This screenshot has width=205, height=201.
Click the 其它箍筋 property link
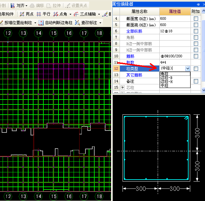click(x=134, y=75)
